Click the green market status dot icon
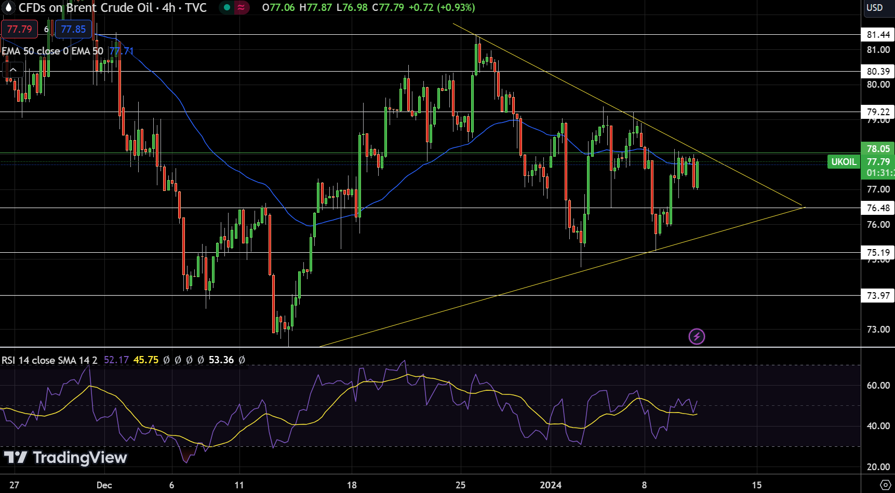 (227, 7)
